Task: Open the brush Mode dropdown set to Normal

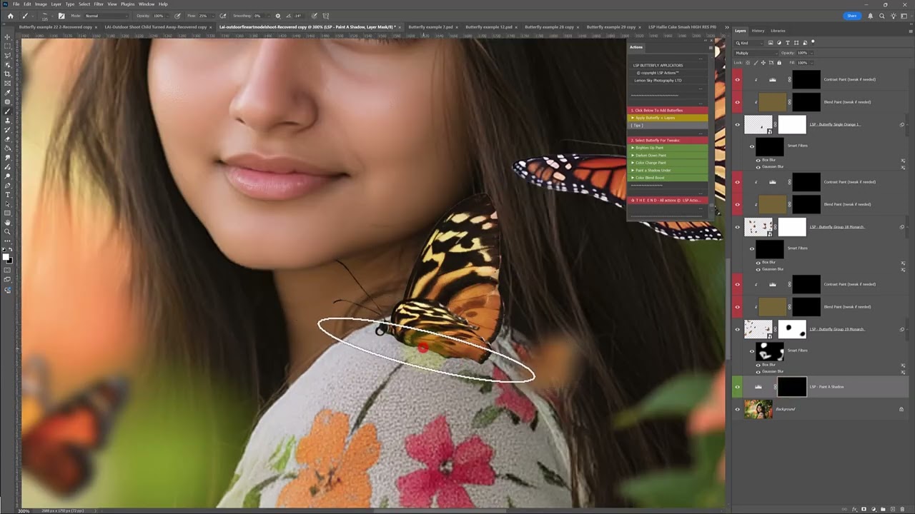Action: click(107, 16)
